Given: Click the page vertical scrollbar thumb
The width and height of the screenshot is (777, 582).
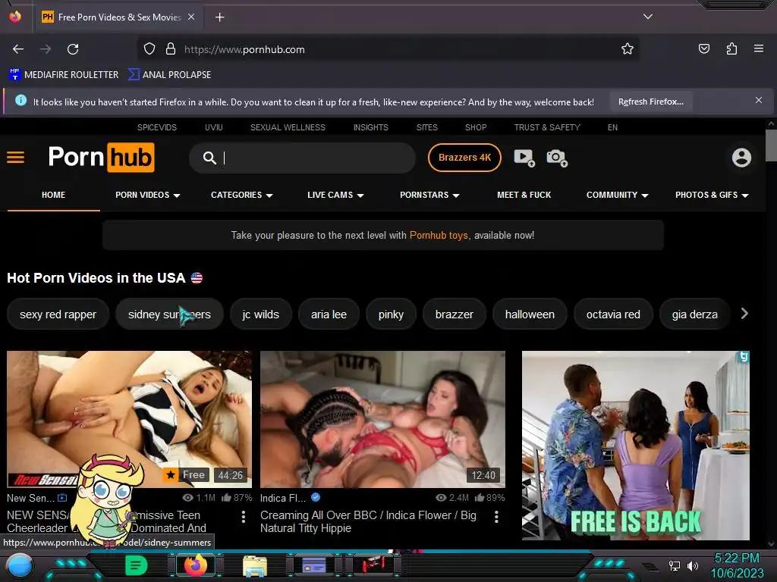Looking at the screenshot, I should pos(771,145).
